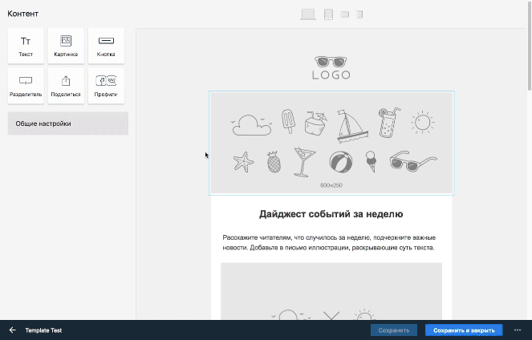
Task: Select the 600x250 summer banner image
Action: tap(331, 143)
